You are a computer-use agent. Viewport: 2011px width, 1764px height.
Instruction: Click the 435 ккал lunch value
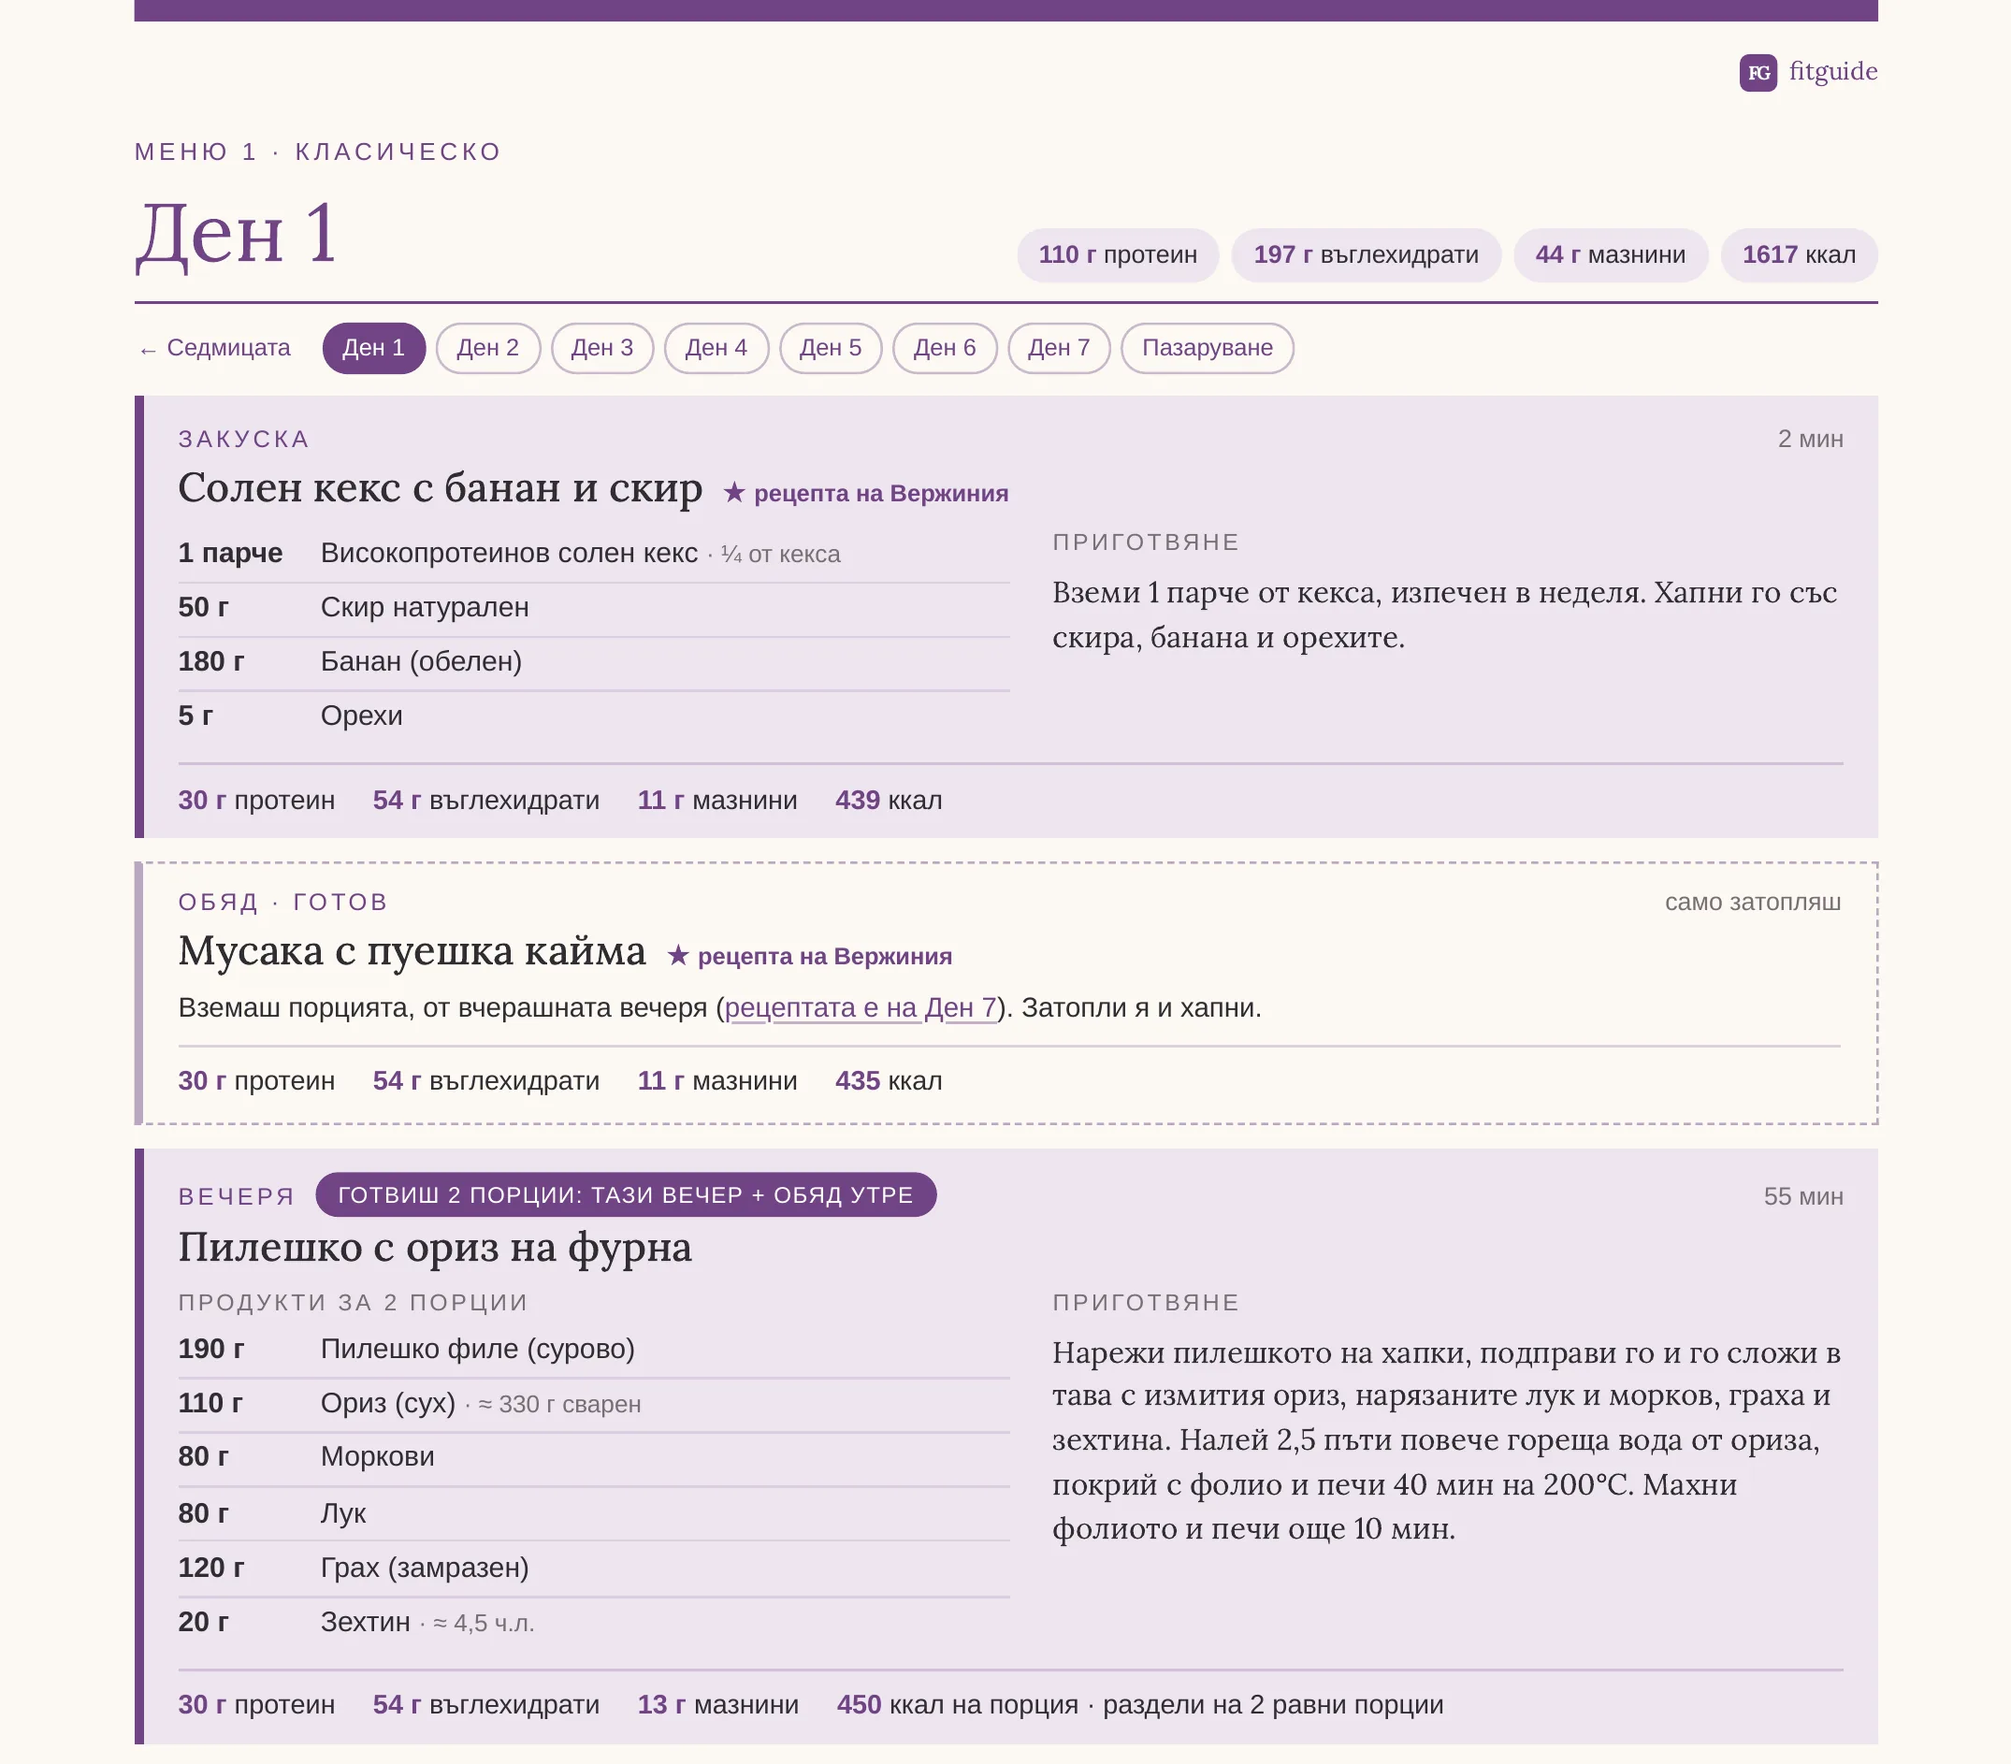[889, 1080]
